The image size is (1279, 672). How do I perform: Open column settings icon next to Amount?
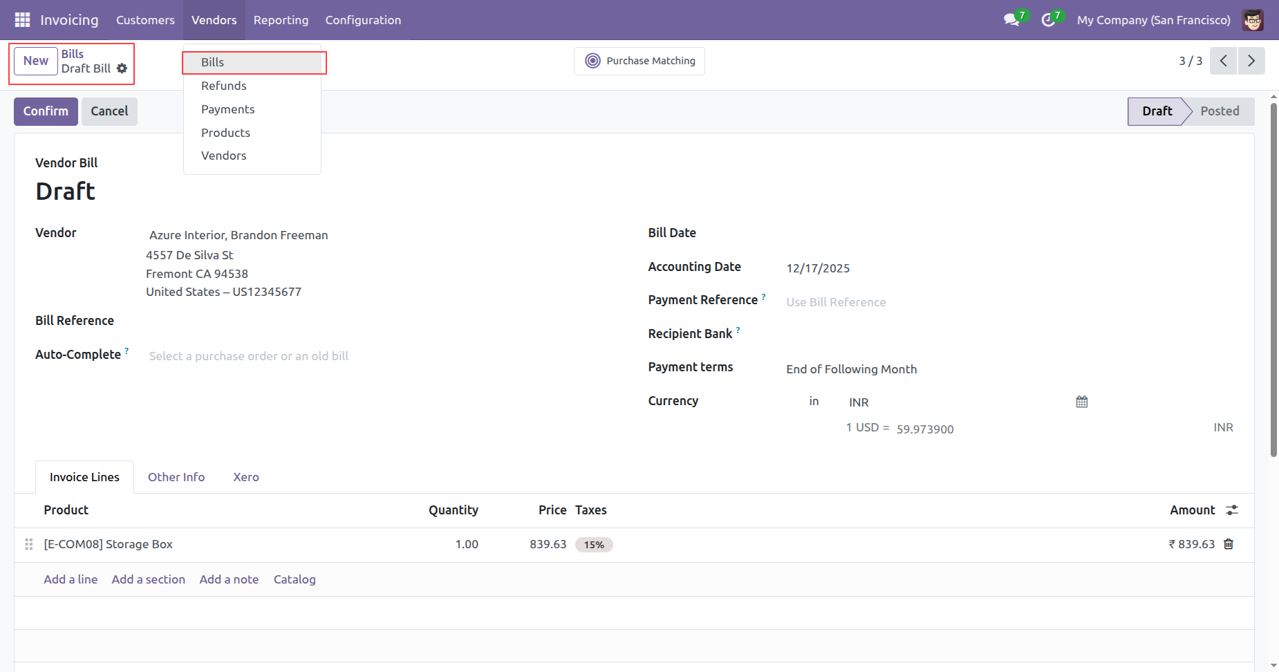click(1232, 510)
